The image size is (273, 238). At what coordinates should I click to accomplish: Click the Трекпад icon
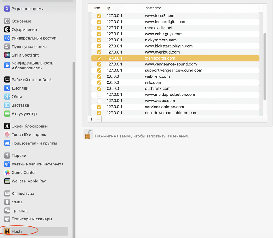point(7,210)
